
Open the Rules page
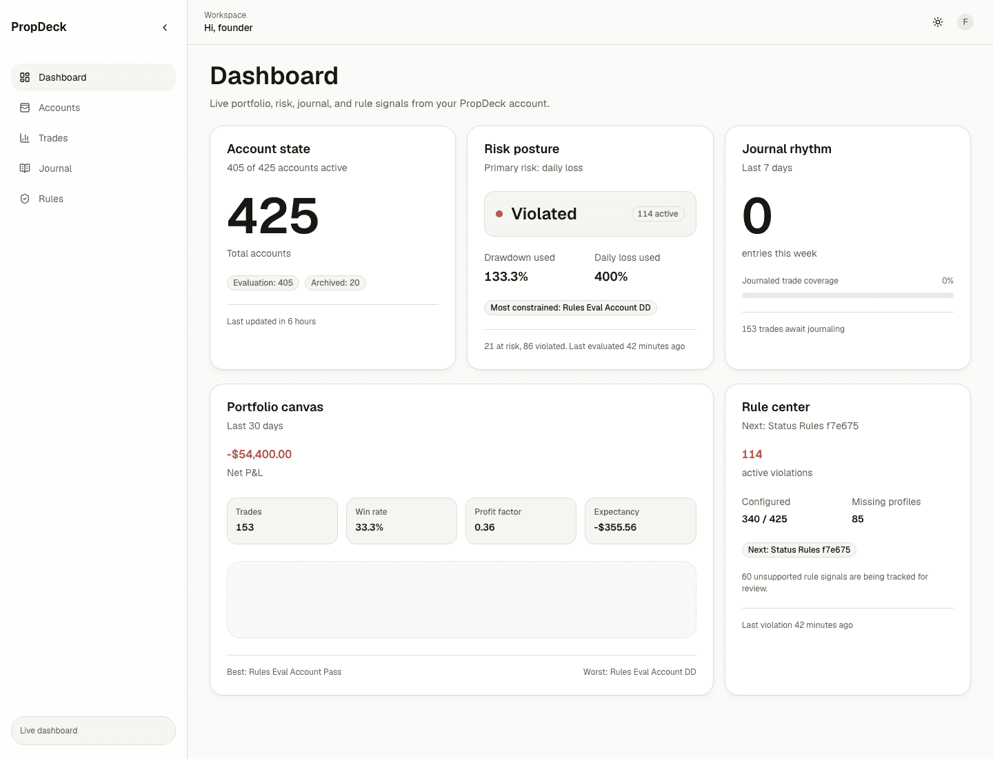tap(93, 199)
